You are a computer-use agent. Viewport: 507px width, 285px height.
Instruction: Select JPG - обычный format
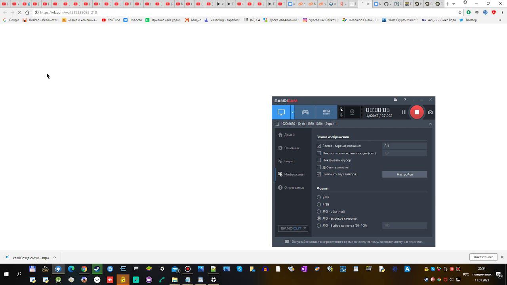[319, 212]
